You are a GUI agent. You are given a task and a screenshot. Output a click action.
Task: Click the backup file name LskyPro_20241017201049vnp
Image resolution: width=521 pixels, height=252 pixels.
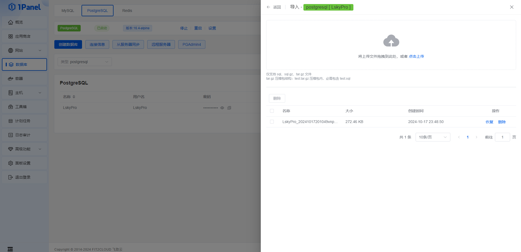(x=310, y=122)
